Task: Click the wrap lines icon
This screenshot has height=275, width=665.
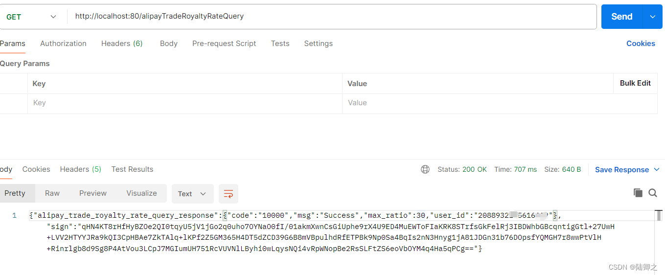Action: point(229,194)
